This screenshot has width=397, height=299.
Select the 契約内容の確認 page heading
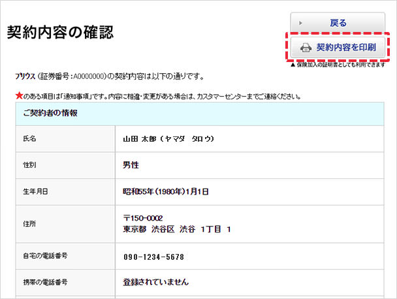60,33
